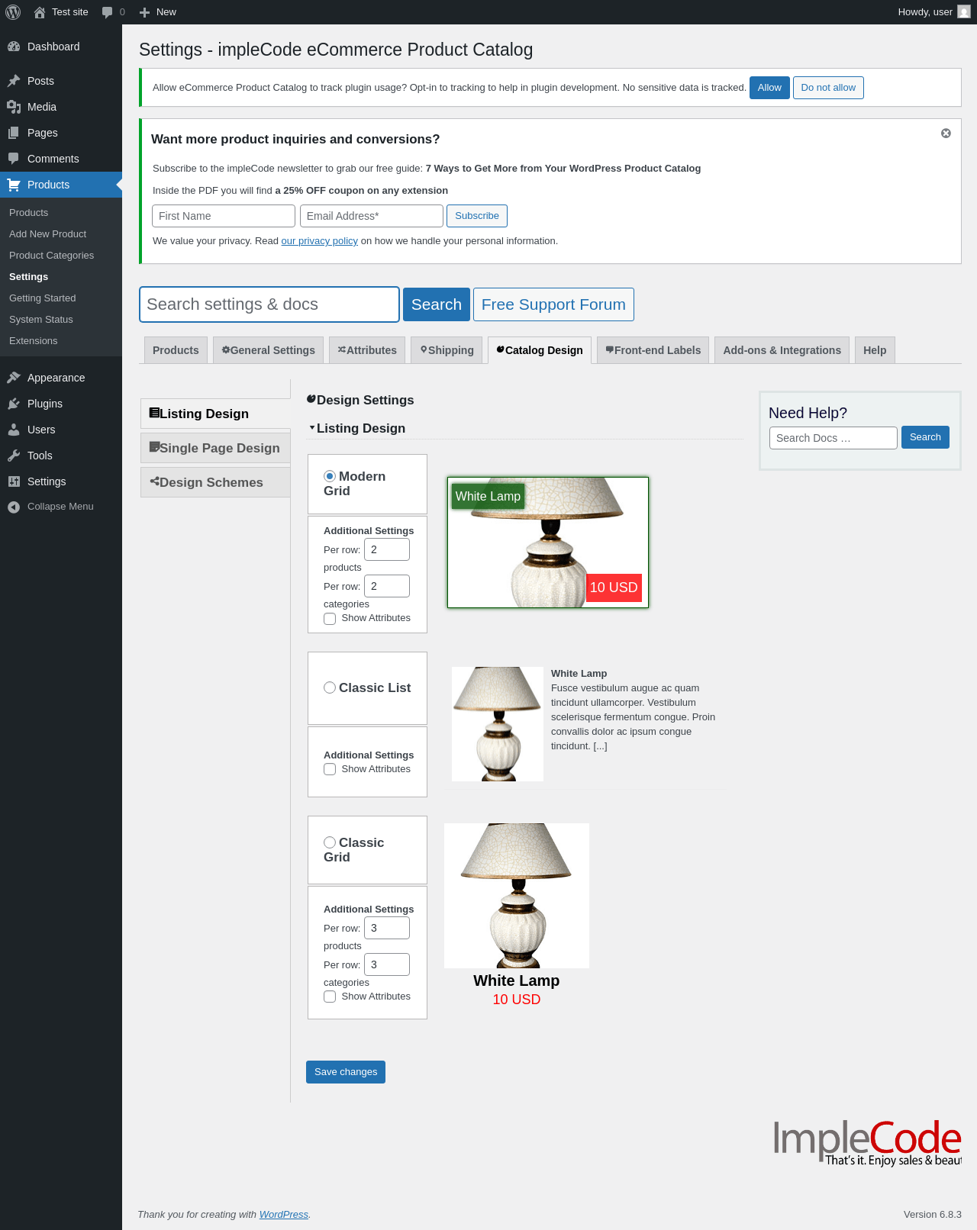Screen dimensions: 977x1230
Task: Click Allow tracking button
Action: [x=769, y=88]
